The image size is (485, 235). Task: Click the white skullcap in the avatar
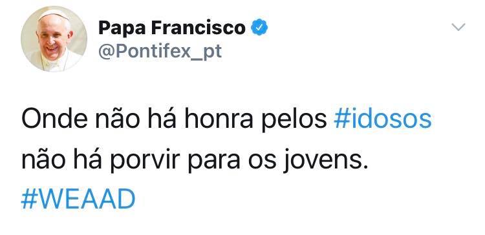[53, 14]
